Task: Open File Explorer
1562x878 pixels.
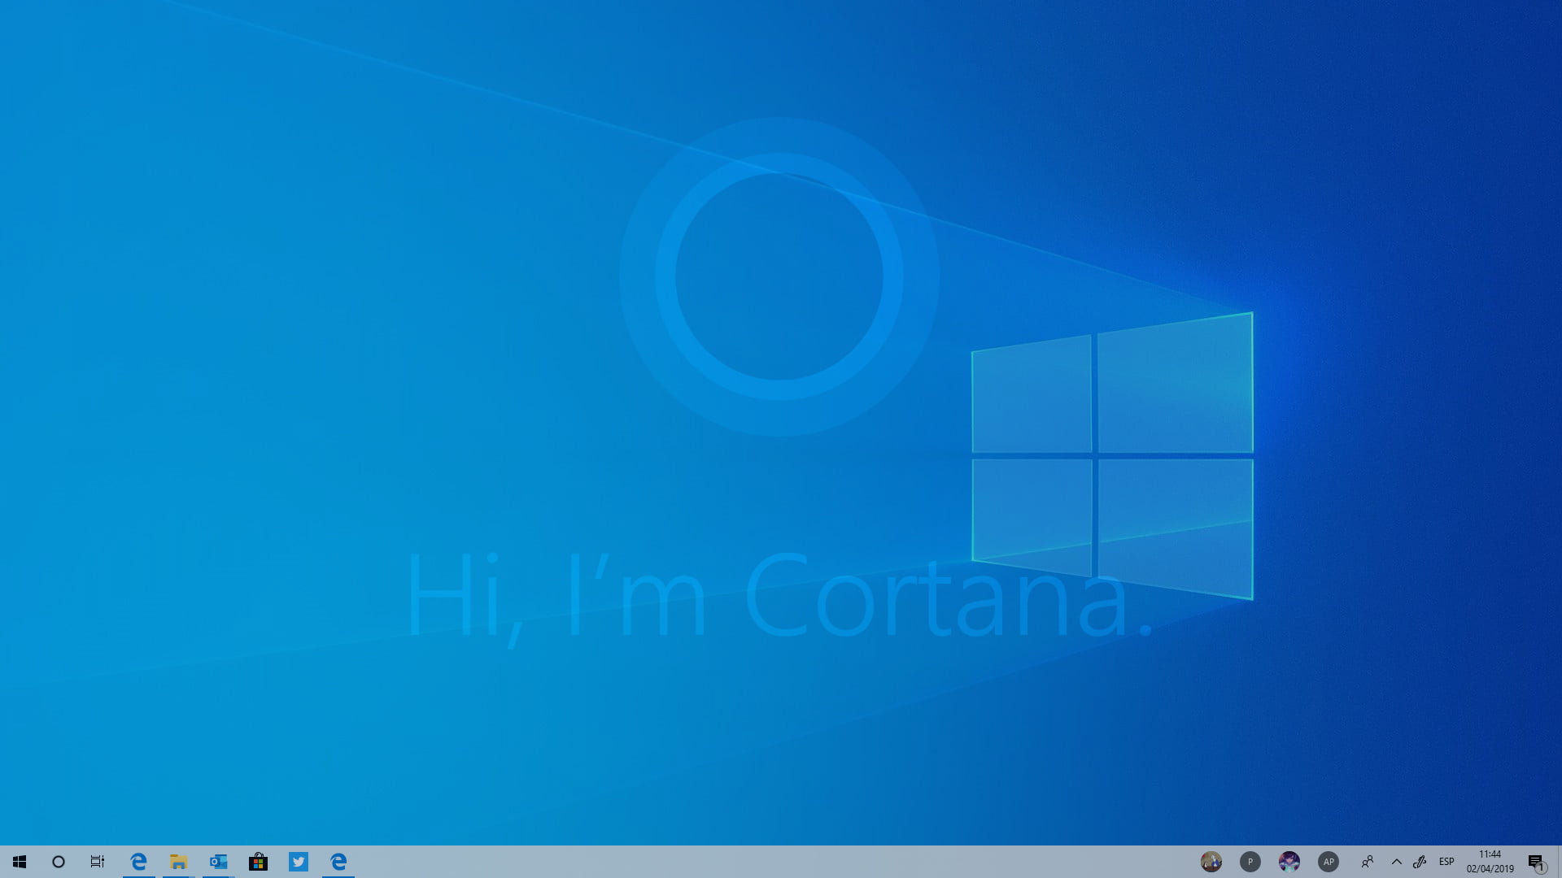Action: (x=177, y=862)
